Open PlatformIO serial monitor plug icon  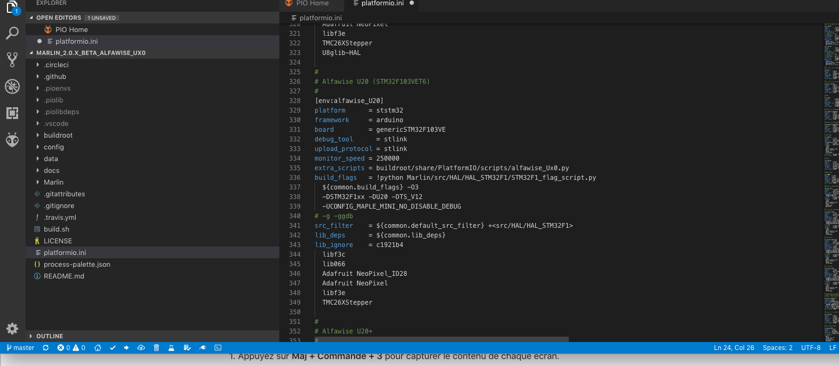tap(203, 348)
